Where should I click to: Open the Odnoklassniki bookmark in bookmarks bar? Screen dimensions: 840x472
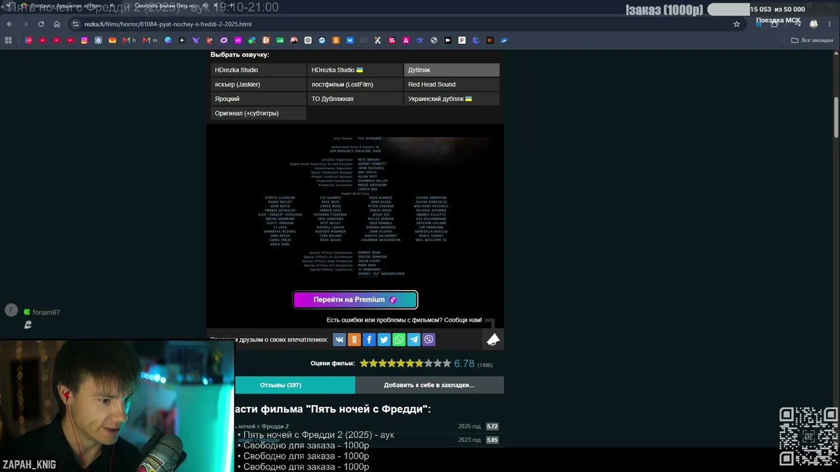coord(336,40)
